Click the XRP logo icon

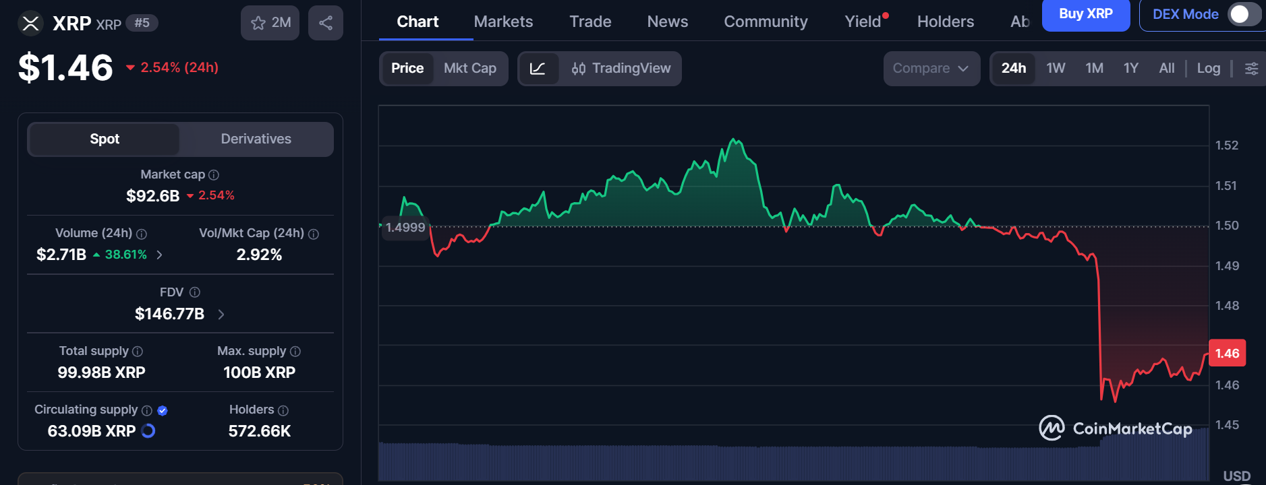[30, 24]
